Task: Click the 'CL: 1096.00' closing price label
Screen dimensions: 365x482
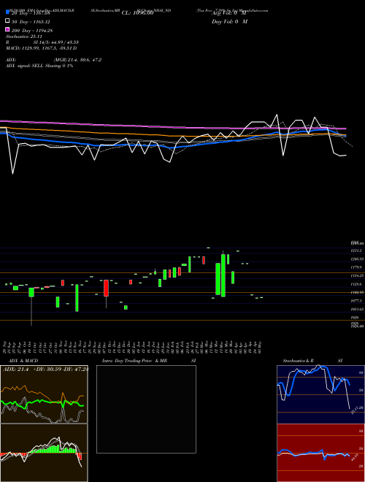Action: tap(137, 13)
